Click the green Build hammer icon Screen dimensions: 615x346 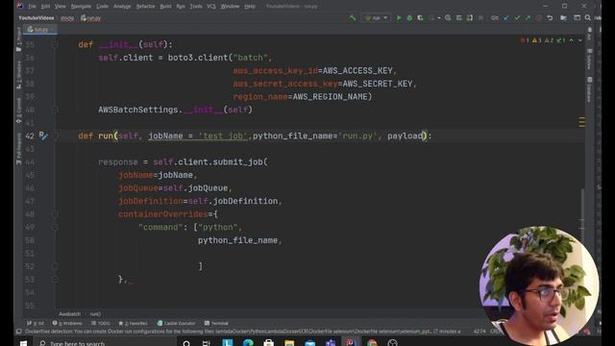353,18
